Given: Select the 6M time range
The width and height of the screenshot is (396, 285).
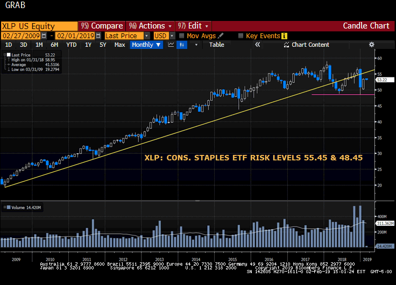Looking at the screenshot, I should [54, 45].
